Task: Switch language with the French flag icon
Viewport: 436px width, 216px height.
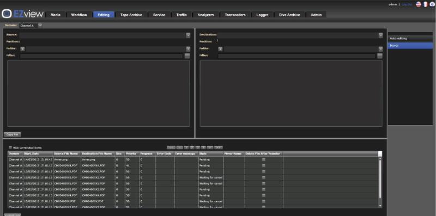Action: (426, 4)
